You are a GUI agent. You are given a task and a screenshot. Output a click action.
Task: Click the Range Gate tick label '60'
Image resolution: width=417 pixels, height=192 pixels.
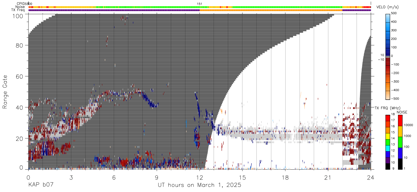(19, 77)
